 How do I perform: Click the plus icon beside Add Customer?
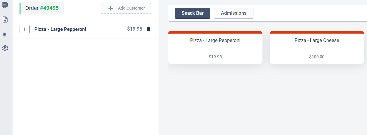click(111, 8)
